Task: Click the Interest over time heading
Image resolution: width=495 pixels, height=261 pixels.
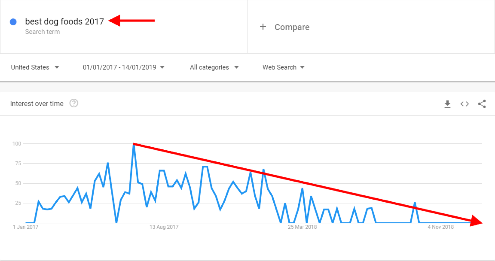Action: click(37, 104)
